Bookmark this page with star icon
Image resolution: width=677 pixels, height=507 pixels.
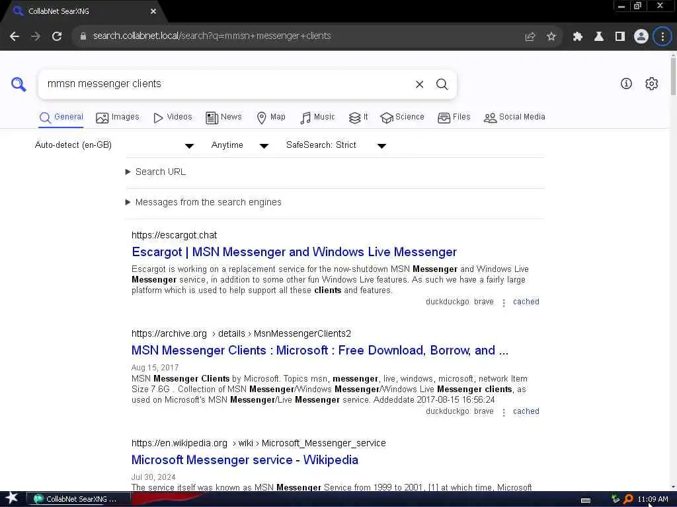(551, 37)
